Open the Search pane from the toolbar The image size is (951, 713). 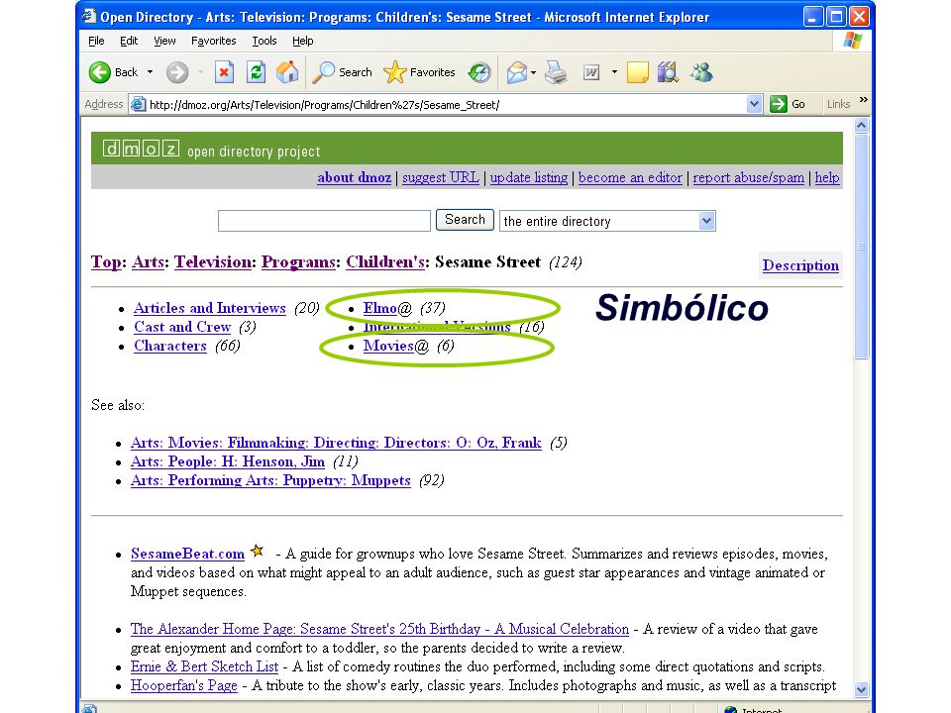pyautogui.click(x=342, y=72)
